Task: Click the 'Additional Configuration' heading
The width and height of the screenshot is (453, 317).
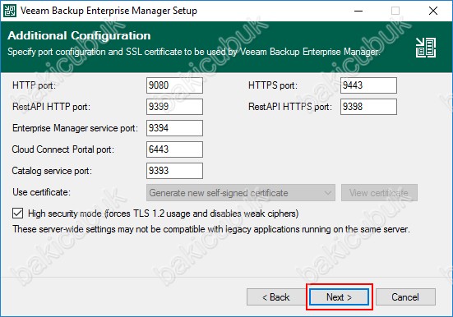Action: pyautogui.click(x=79, y=36)
